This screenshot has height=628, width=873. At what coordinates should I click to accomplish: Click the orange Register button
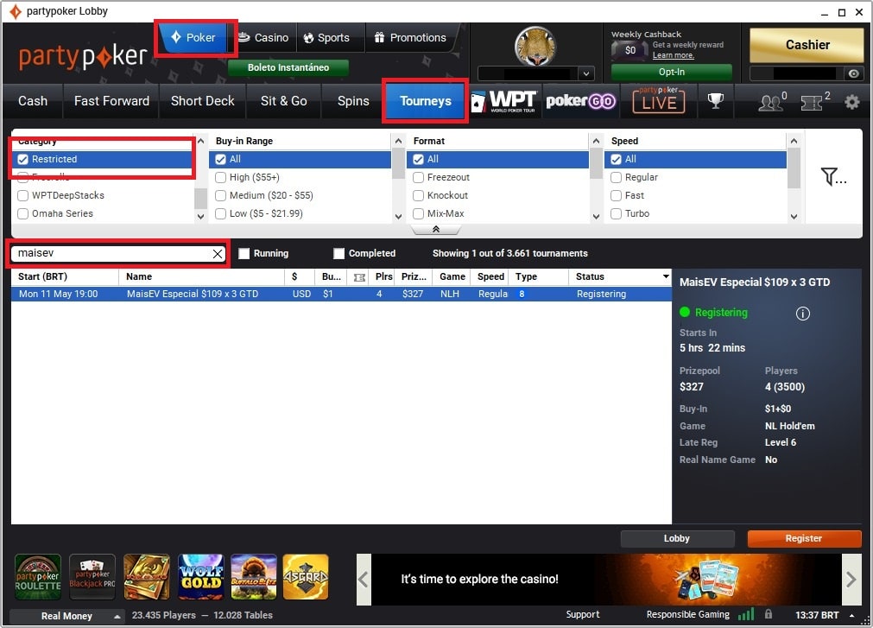pos(804,539)
